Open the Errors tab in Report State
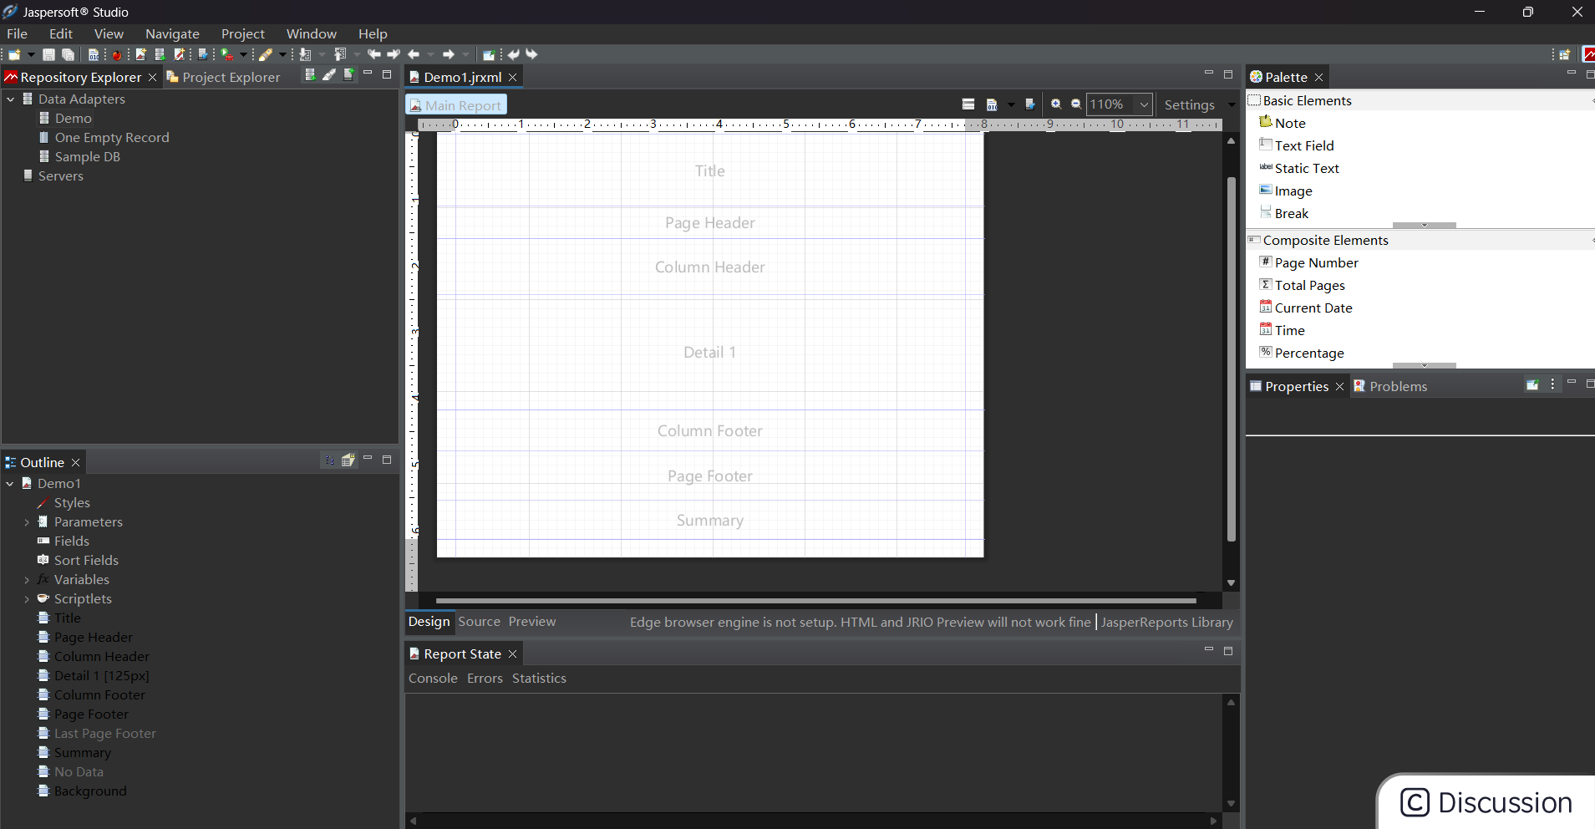This screenshot has width=1595, height=829. pyautogui.click(x=485, y=679)
